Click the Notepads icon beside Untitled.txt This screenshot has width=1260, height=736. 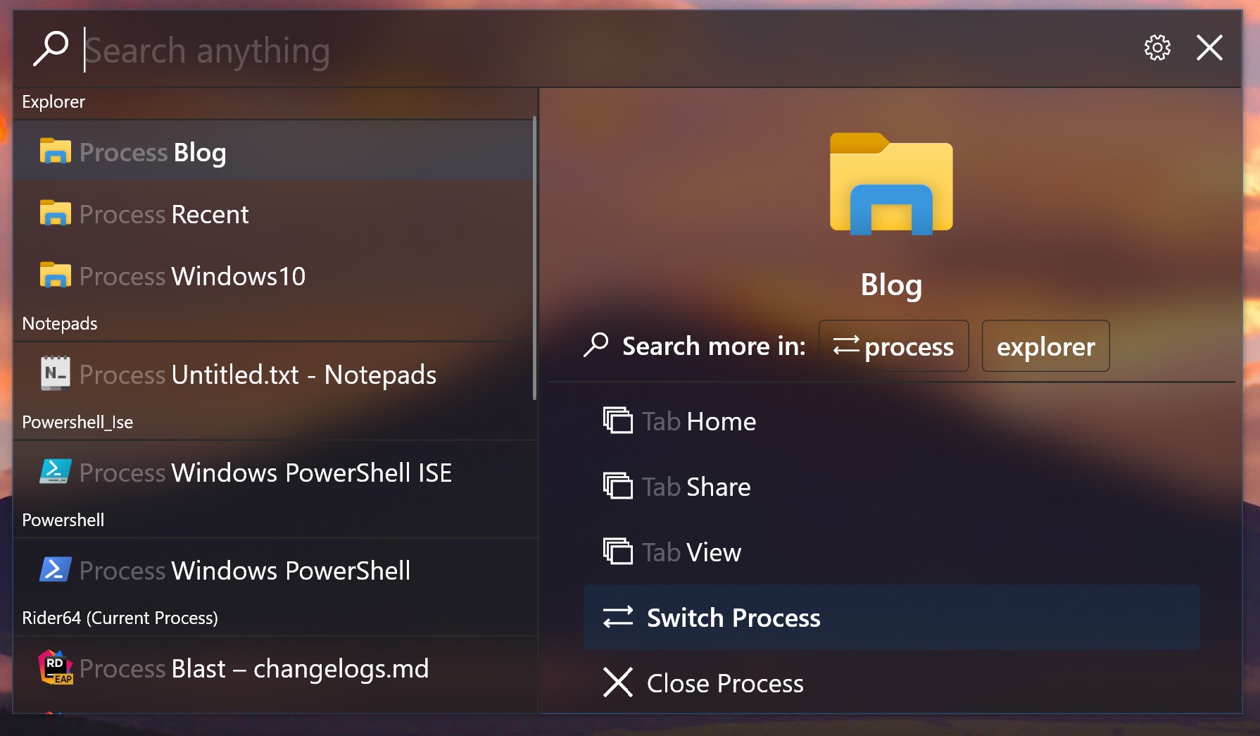point(56,374)
